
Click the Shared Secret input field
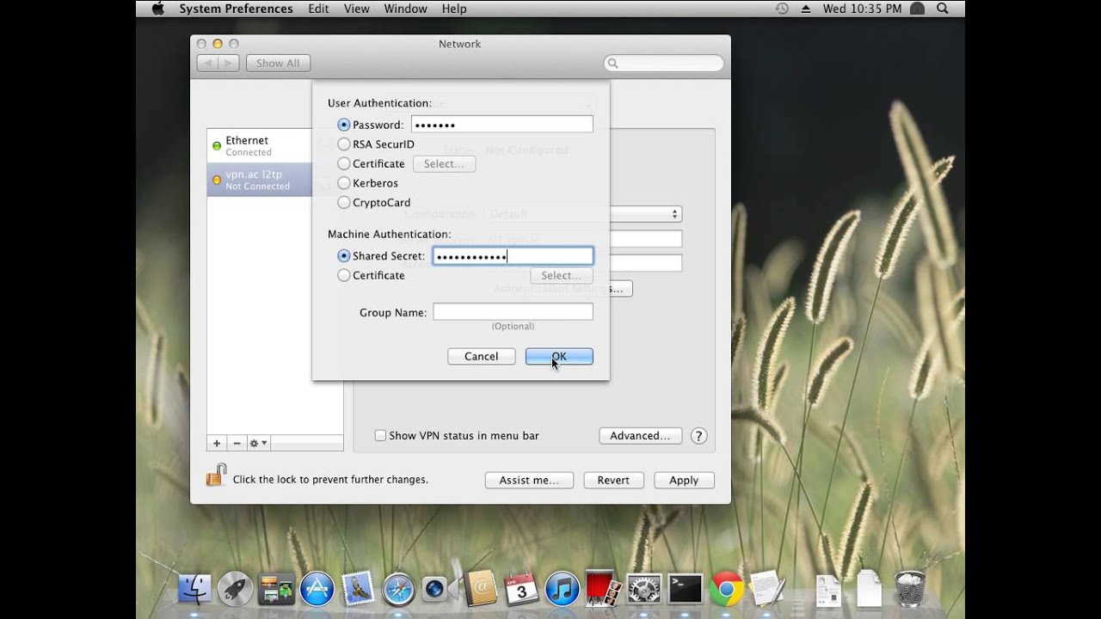click(513, 256)
